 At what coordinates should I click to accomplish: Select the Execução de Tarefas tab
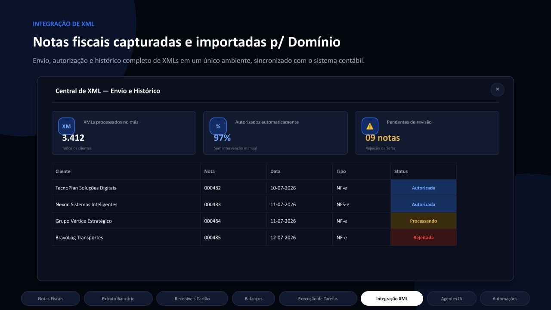point(318,298)
